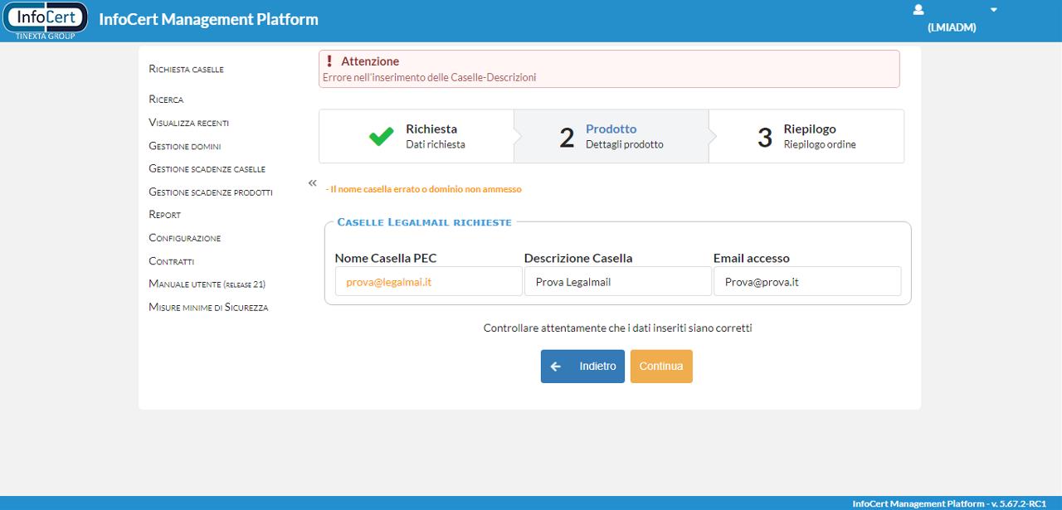
Task: Click the user profile icon
Action: tap(918, 10)
